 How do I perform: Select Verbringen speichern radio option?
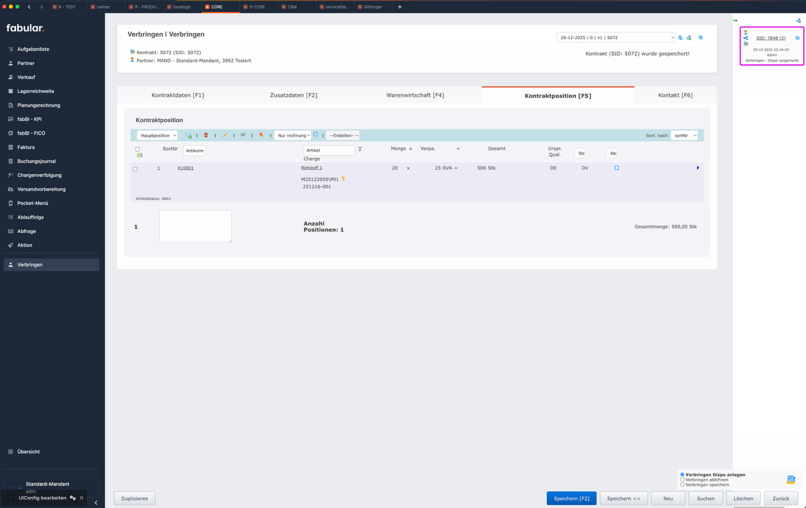pyautogui.click(x=682, y=485)
